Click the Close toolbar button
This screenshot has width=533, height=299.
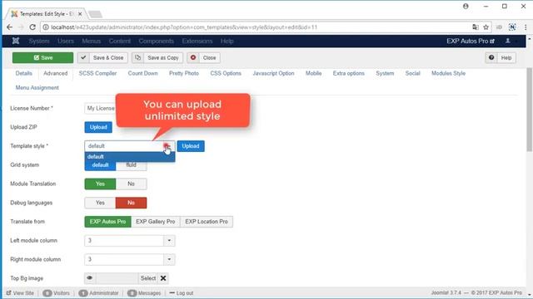(203, 57)
